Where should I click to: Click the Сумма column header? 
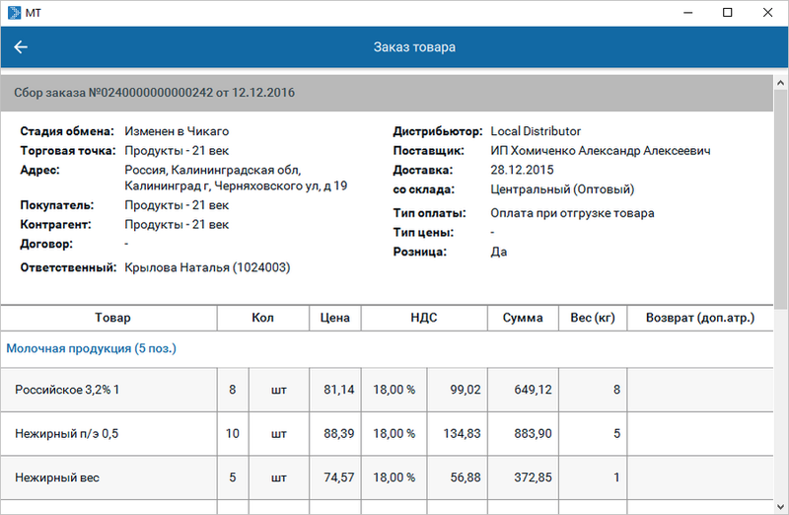pos(523,318)
